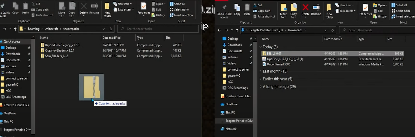This screenshot has width=415, height=137.
Task: Click Invert selection in the shaderpacks window
Action: point(181,15)
